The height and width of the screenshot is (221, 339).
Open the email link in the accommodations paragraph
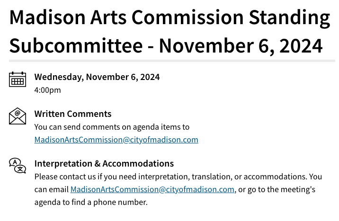pyautogui.click(x=152, y=189)
